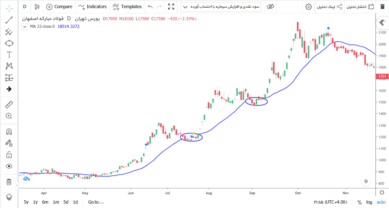
Task: Remove drawings with left sidebar trash icon
Action: tap(9, 182)
